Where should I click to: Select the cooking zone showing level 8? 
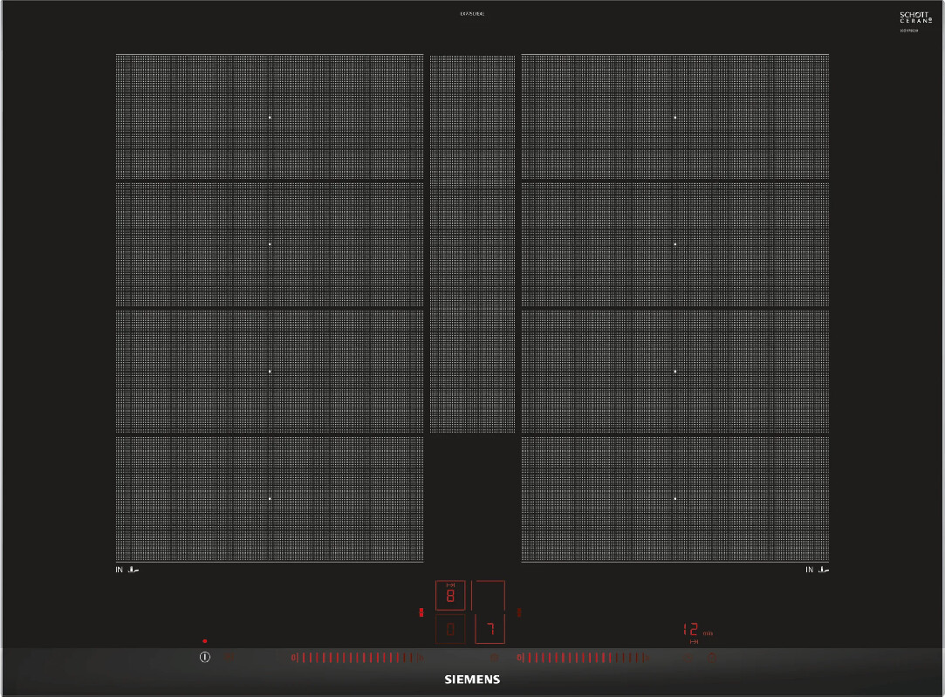451,596
